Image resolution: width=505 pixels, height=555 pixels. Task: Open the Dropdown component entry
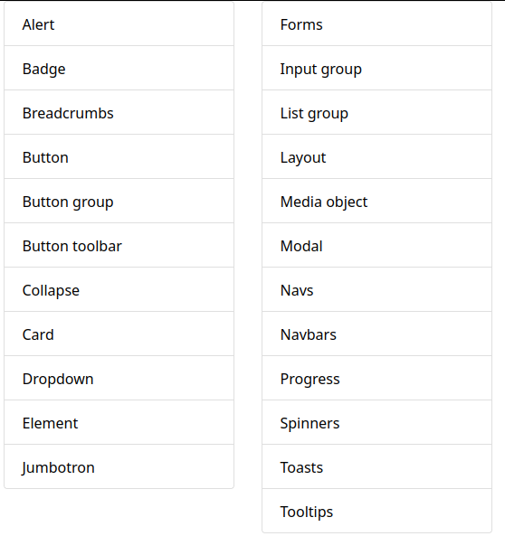coord(119,378)
